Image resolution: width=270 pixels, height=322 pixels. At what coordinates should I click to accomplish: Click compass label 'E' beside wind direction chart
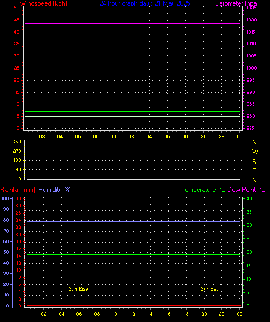tap(254, 171)
